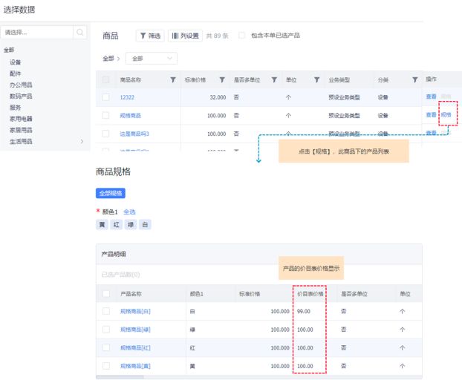Open product link 规格商品[绿]

(x=135, y=330)
